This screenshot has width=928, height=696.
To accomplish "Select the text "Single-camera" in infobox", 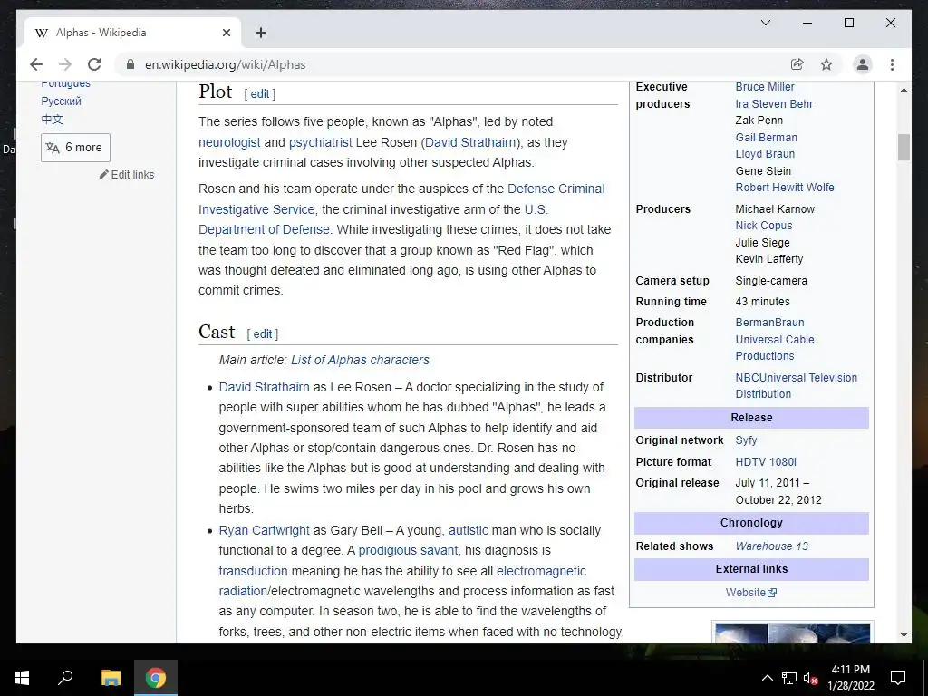I will (x=771, y=281).
